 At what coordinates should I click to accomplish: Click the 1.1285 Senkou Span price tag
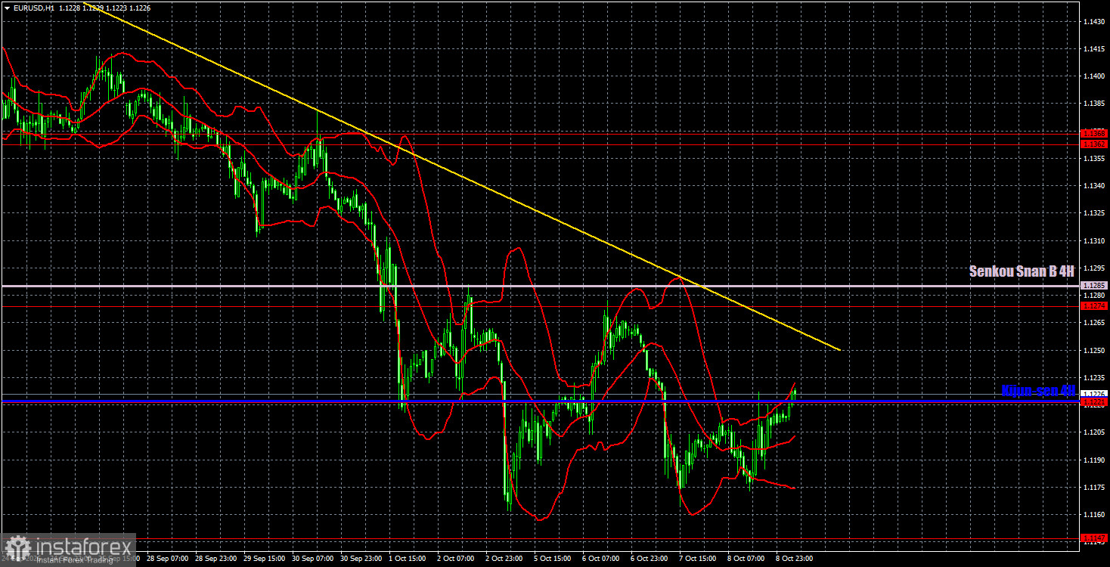point(1094,286)
